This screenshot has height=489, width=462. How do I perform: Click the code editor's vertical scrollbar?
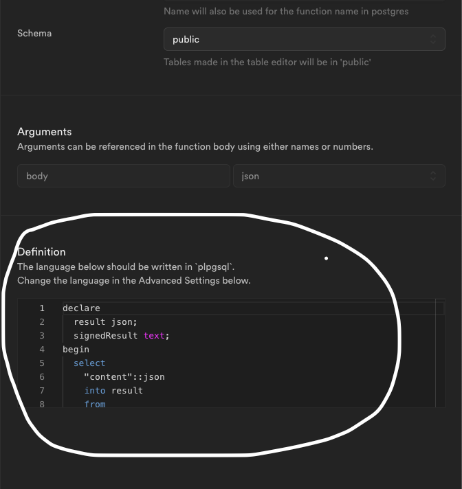tap(439, 353)
